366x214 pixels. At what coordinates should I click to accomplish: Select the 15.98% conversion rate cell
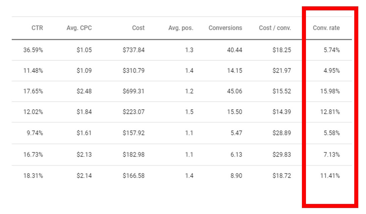click(330, 91)
